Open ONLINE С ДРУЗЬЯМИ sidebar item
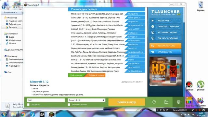This screenshot has width=208, height=117. point(165,38)
